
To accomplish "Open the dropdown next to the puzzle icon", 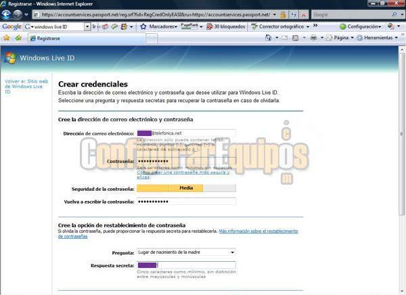I will coord(131,26).
